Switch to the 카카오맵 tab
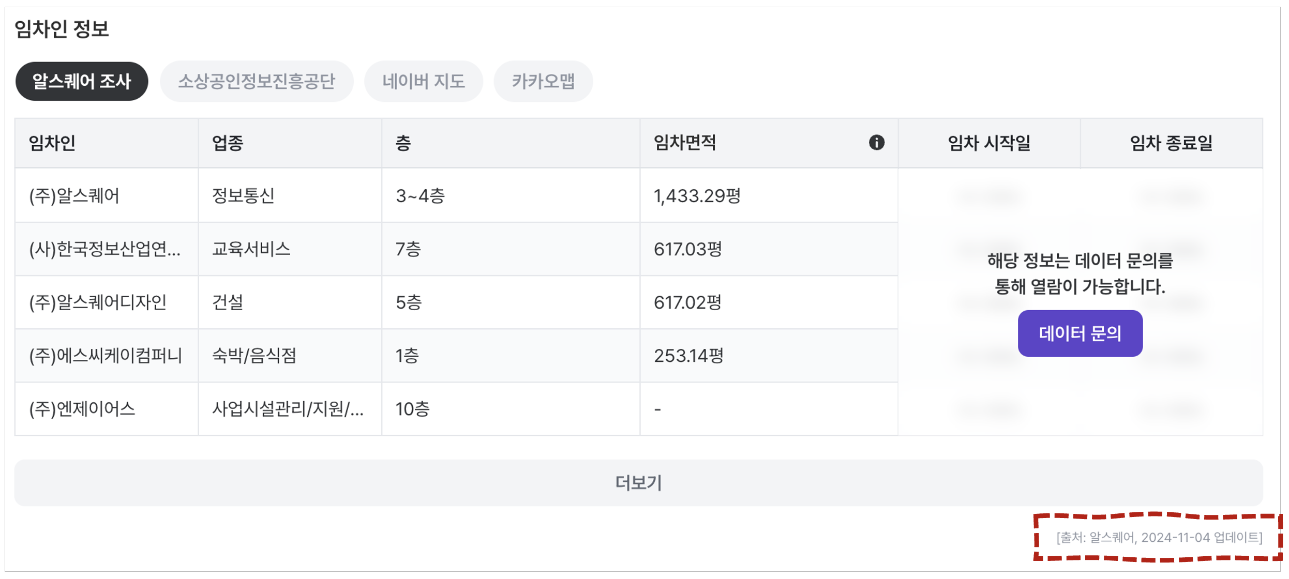This screenshot has height=579, width=1289. point(543,81)
